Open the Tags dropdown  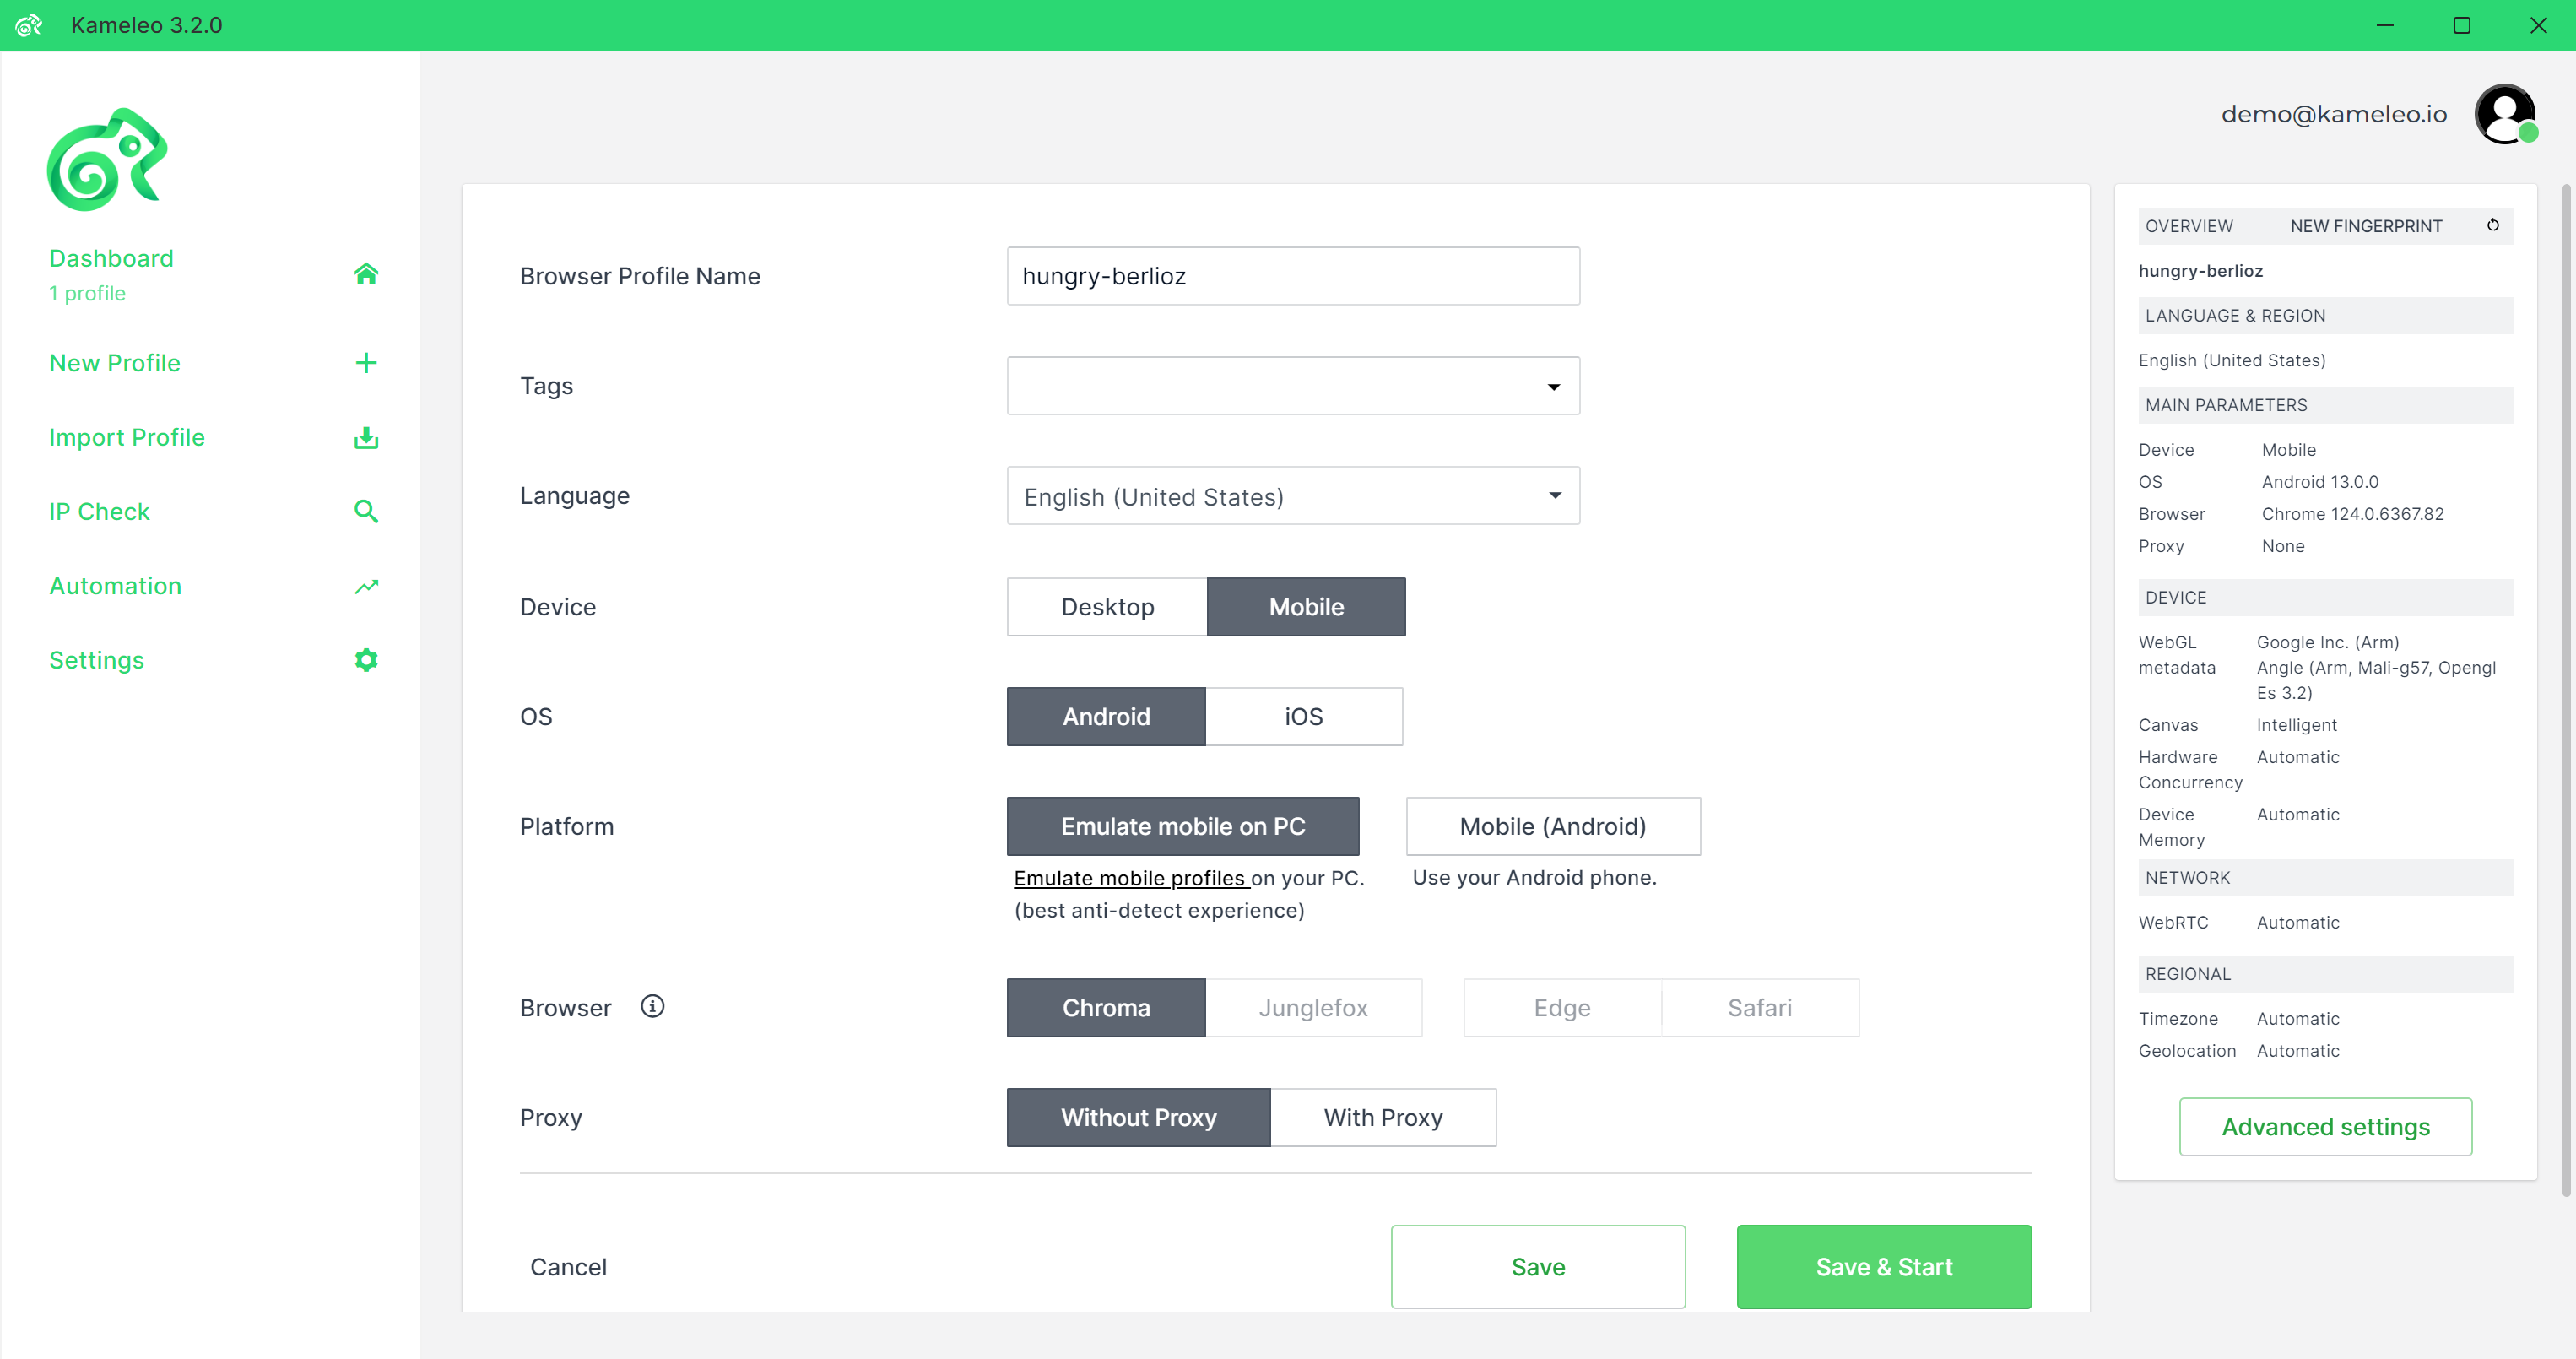1293,386
